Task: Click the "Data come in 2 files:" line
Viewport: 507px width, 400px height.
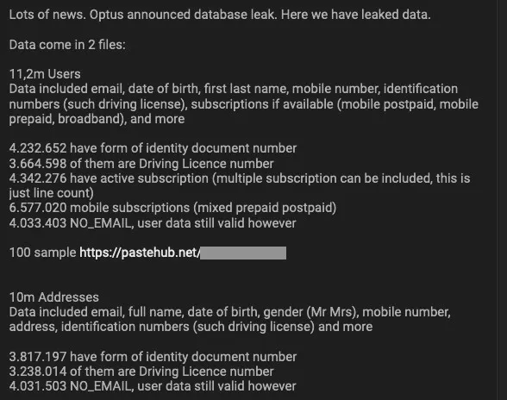Action: [67, 45]
